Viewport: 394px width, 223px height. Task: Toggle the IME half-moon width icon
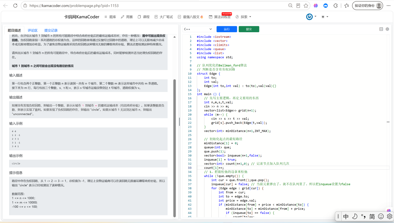tap(355, 216)
